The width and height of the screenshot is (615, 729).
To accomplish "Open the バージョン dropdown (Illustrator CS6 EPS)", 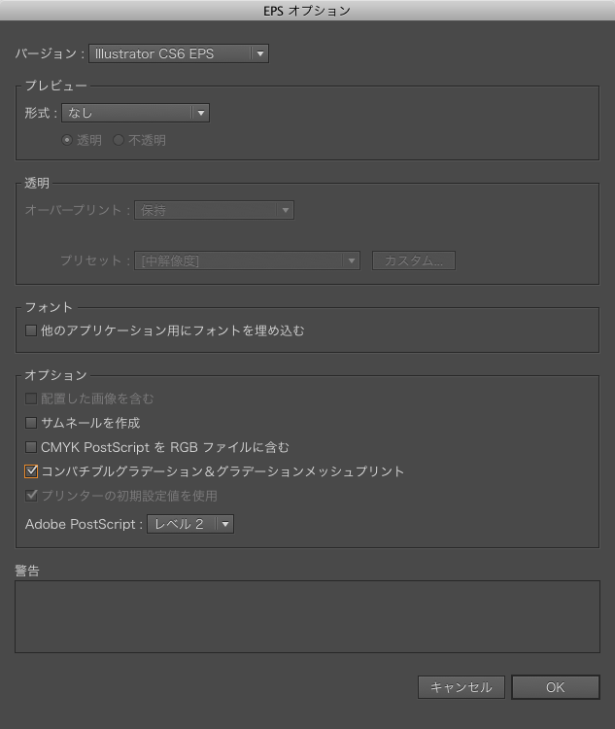I will [178, 53].
